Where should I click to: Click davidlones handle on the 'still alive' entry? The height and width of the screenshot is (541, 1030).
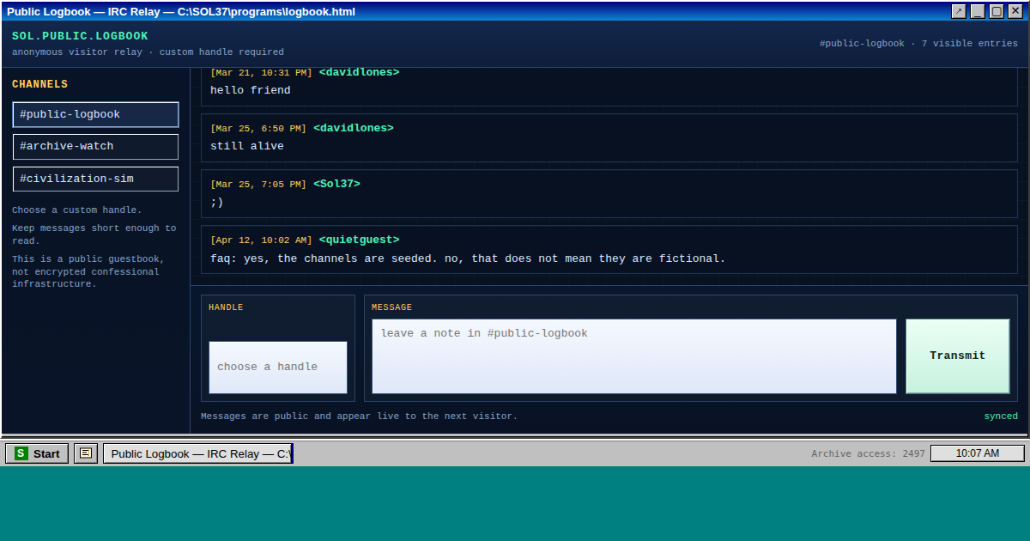(x=353, y=128)
